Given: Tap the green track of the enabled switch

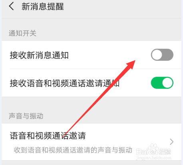Looking at the screenshot, I should click(x=156, y=83).
